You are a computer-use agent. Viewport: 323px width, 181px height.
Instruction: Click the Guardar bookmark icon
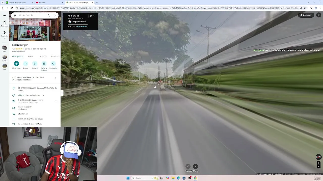25,64
